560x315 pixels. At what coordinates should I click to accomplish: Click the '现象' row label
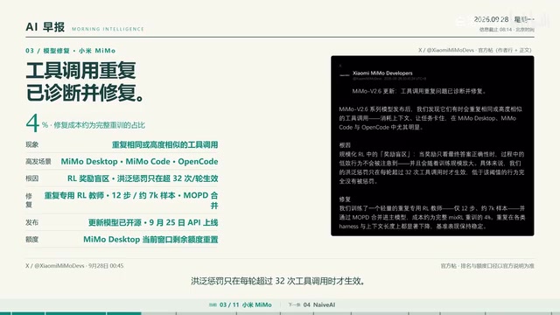tap(31, 144)
